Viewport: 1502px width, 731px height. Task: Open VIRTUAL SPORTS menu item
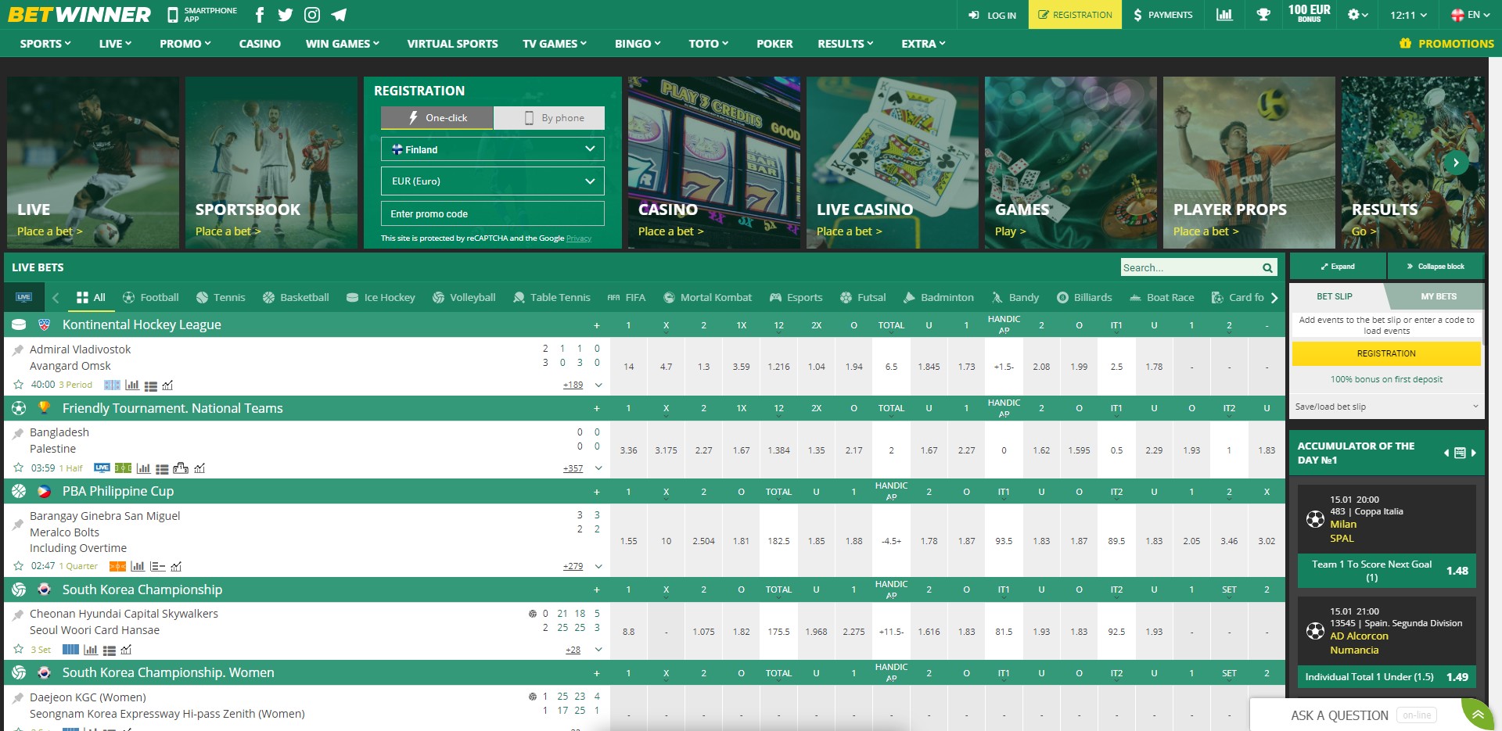(x=452, y=44)
